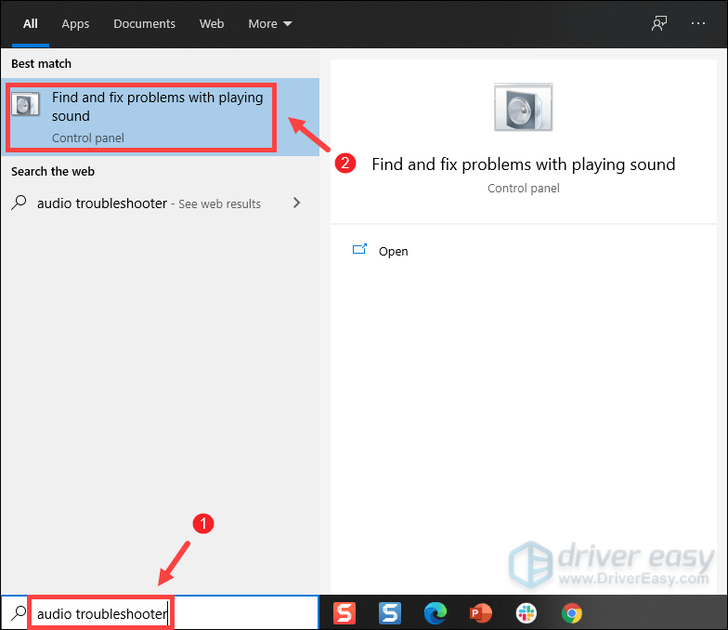Launch the orange Snagit taskbar icon
This screenshot has height=630, width=728.
pyautogui.click(x=344, y=613)
